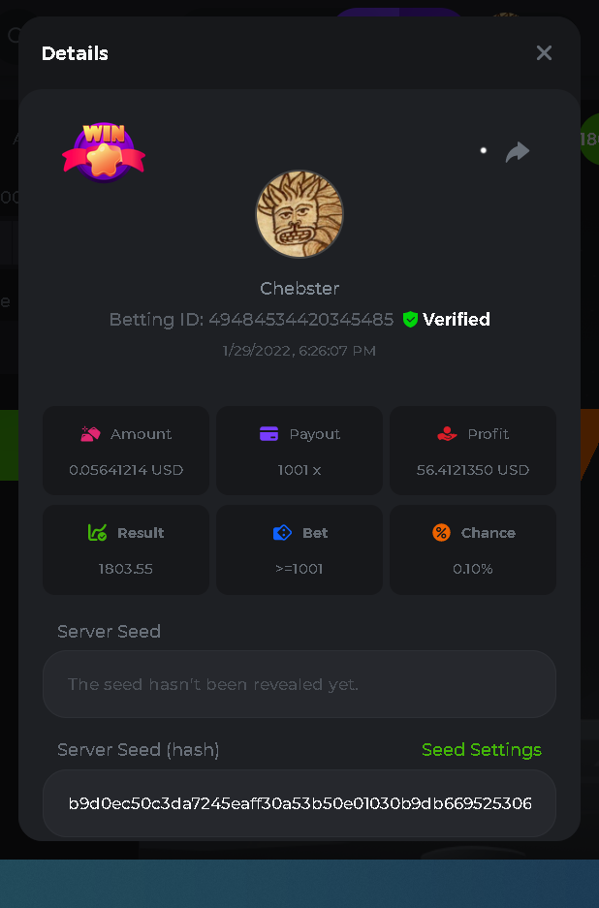Click the blue Bet tag icon
The height and width of the screenshot is (908, 599).
(282, 533)
